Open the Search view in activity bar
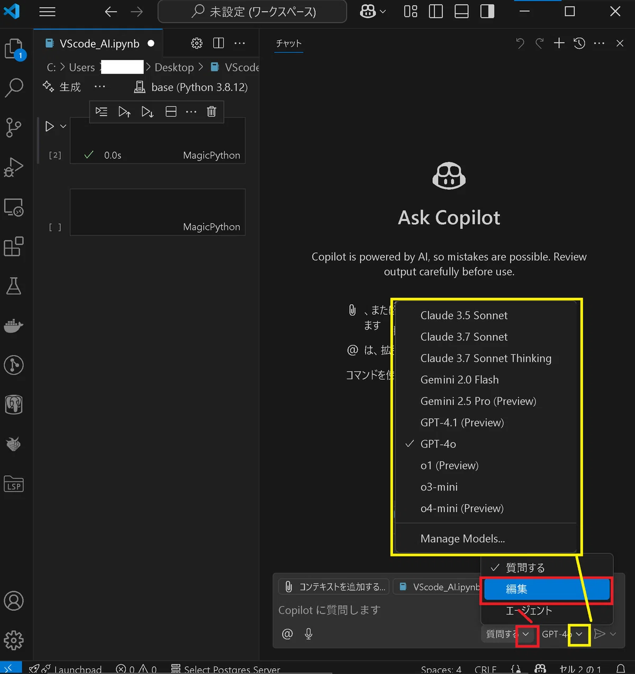Screen dimensions: 635x674 click(14, 88)
